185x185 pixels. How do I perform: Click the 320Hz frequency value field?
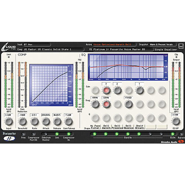(106, 98)
